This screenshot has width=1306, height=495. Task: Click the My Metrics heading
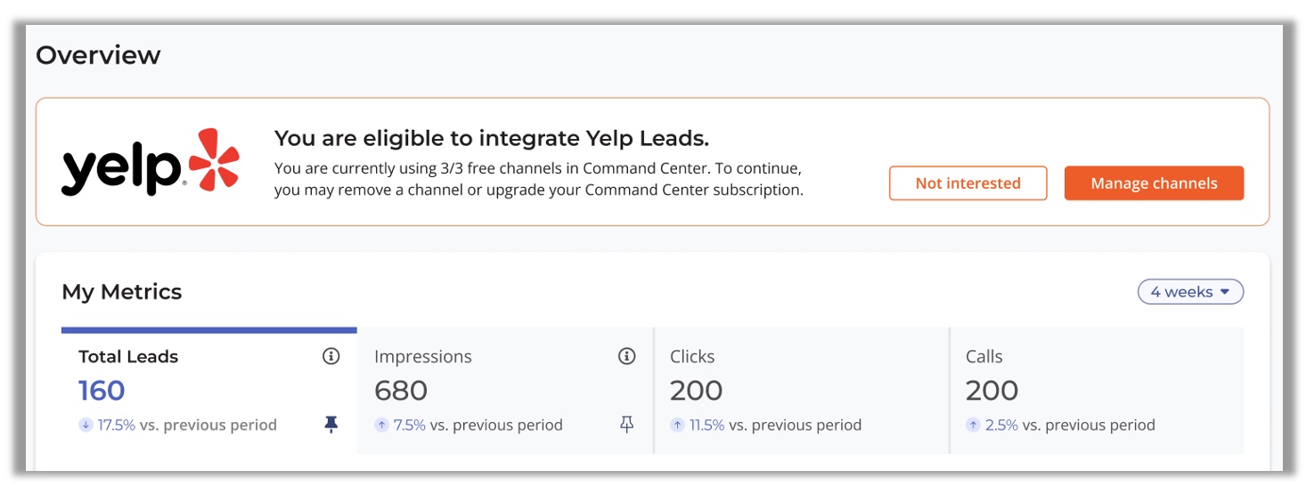[121, 292]
